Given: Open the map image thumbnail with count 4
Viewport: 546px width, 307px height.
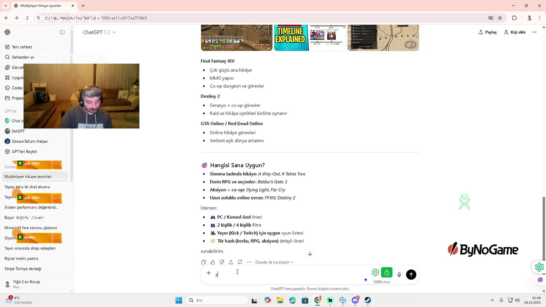Looking at the screenshot, I should tap(383, 38).
